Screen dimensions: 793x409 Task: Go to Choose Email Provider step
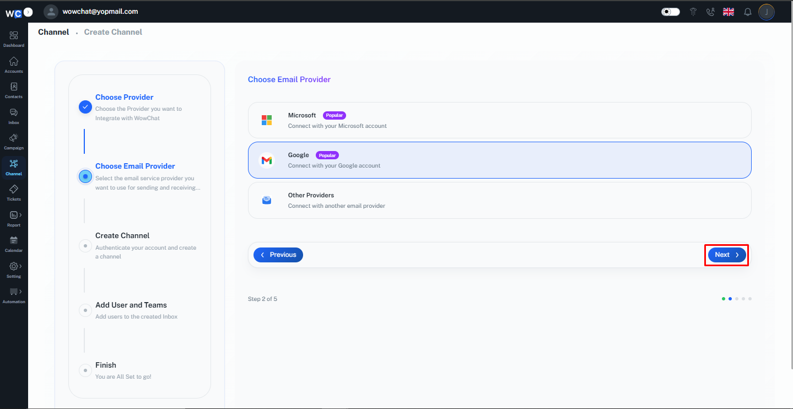point(135,166)
